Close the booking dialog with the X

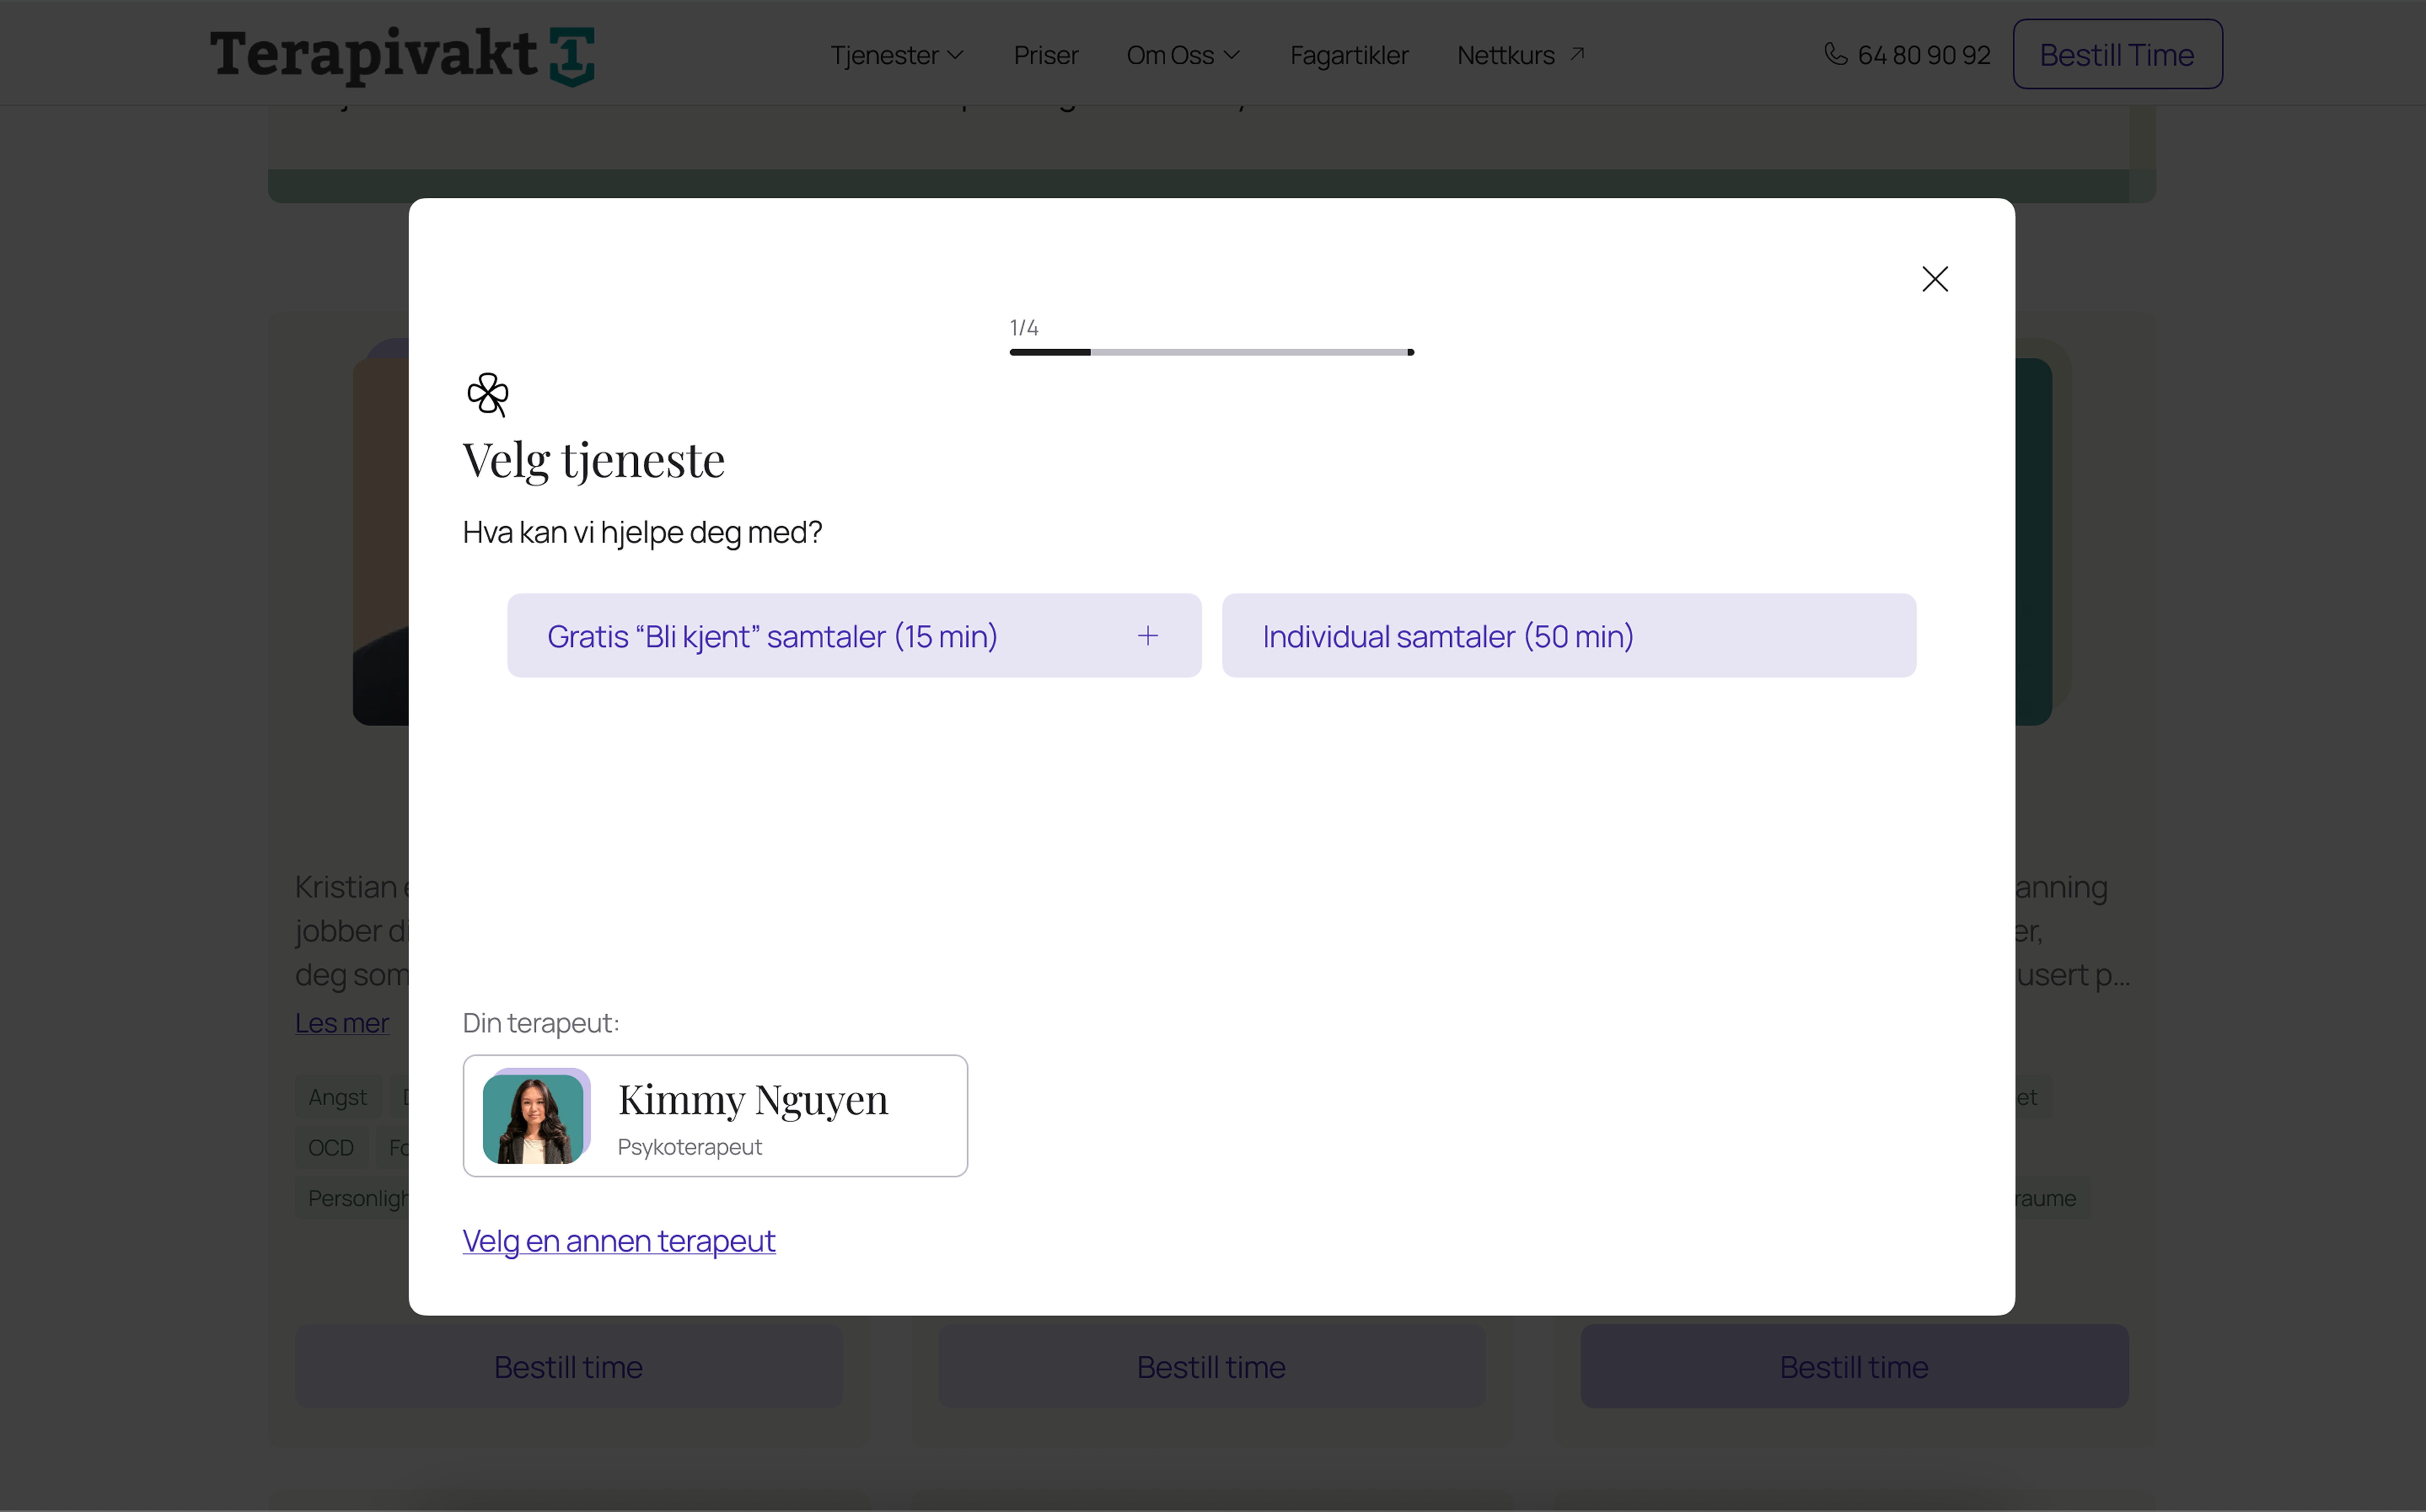point(1934,279)
